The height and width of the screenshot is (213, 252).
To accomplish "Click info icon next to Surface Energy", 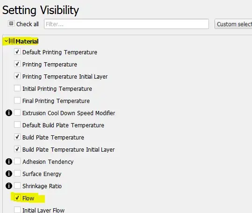I will click(9, 174).
